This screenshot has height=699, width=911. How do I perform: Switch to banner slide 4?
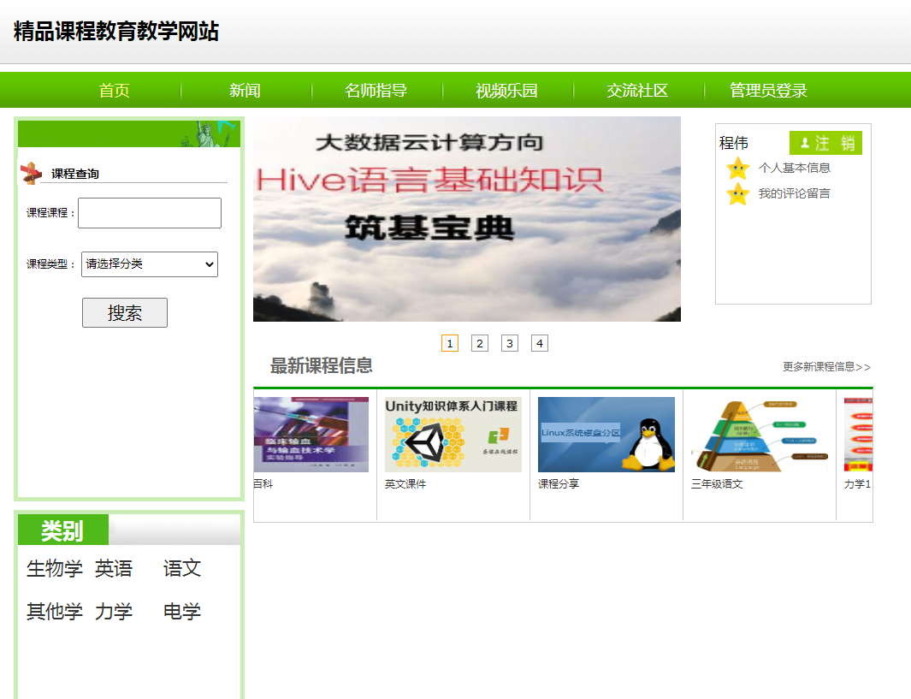click(539, 343)
